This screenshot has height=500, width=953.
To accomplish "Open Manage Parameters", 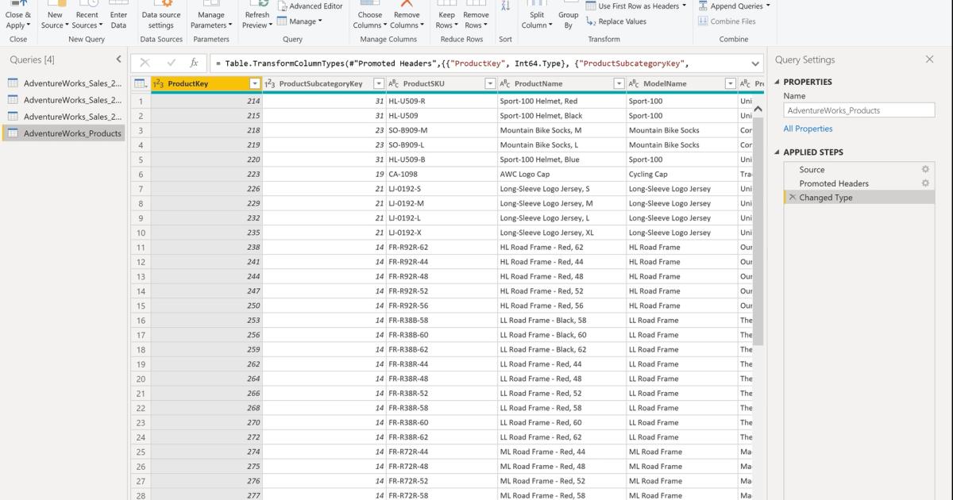I will pos(210,17).
